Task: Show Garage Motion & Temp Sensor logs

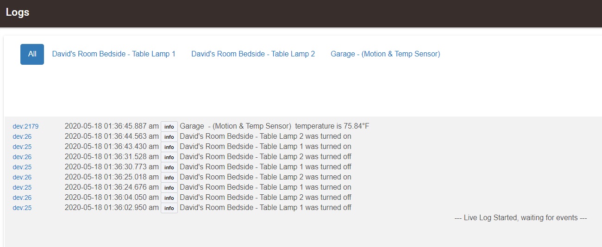Action: click(385, 54)
